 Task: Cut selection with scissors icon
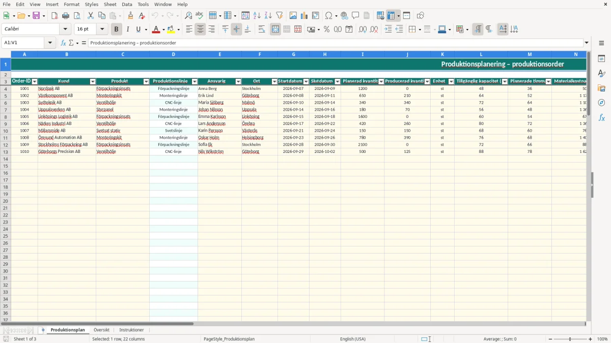[x=91, y=16]
